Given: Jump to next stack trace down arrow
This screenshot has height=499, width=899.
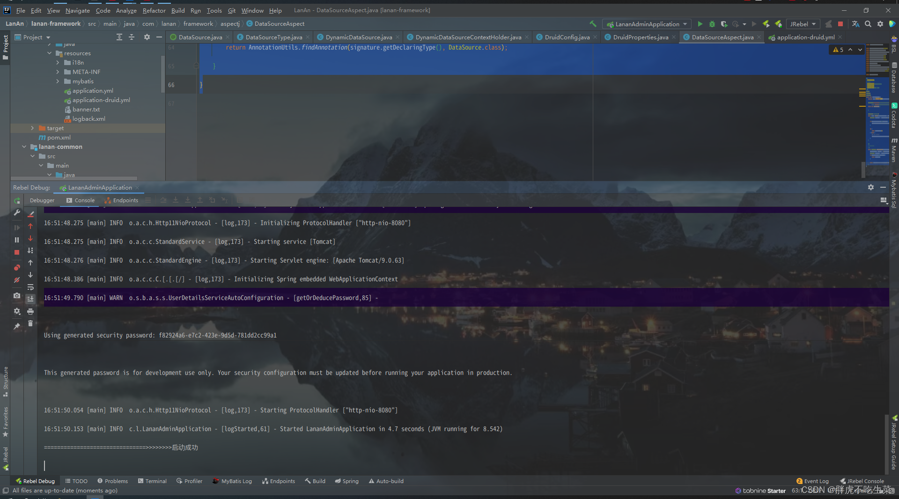Looking at the screenshot, I should [x=30, y=275].
